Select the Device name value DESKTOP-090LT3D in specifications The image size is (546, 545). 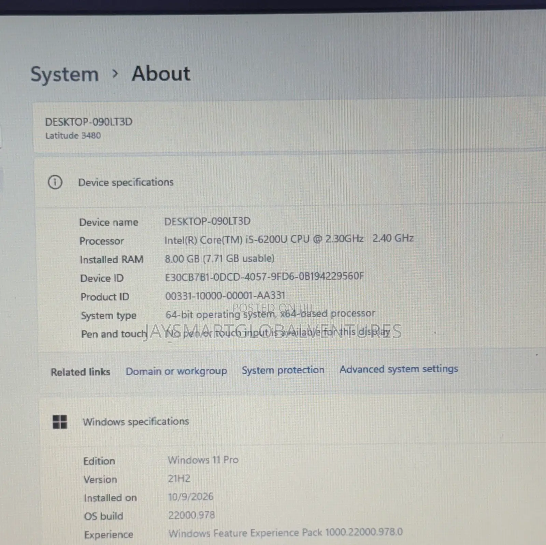pos(207,221)
